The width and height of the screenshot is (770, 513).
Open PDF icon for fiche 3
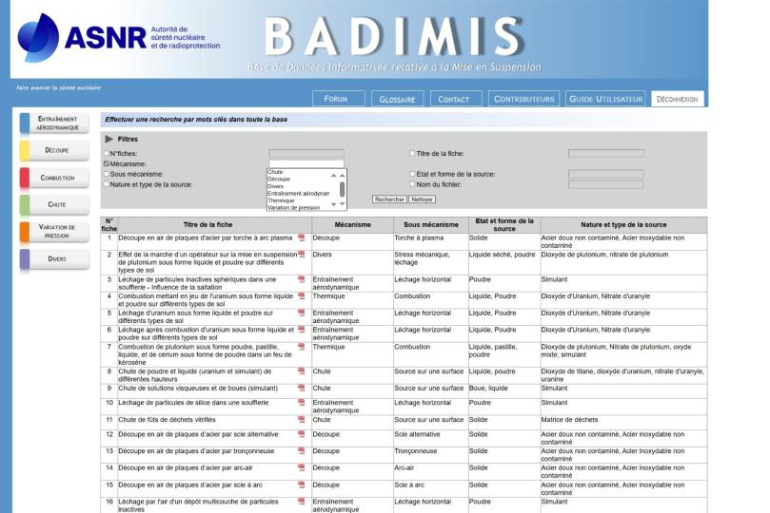coord(302,279)
